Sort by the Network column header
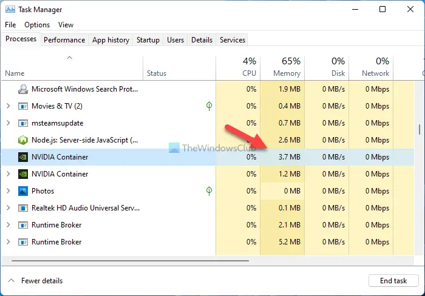Screen dimensions: 425x296 point(371,68)
